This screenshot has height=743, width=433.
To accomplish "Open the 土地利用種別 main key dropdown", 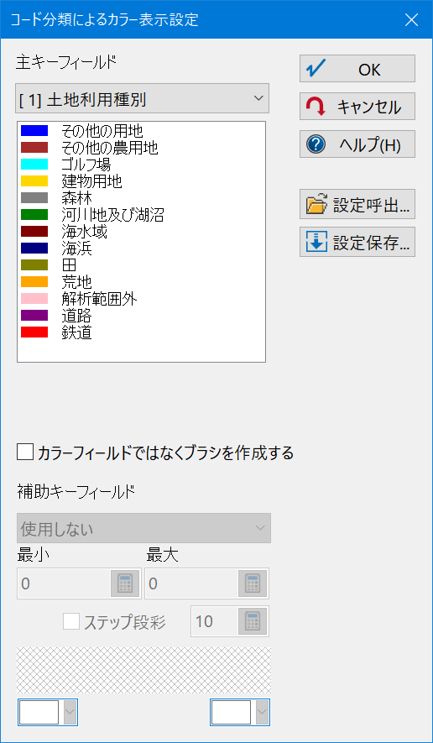I will point(142,98).
